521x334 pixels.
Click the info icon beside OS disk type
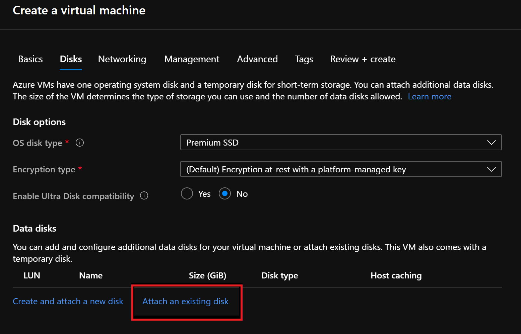pos(80,143)
